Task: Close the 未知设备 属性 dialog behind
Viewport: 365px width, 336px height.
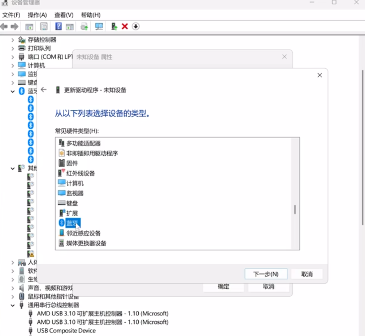Action: 284,57
